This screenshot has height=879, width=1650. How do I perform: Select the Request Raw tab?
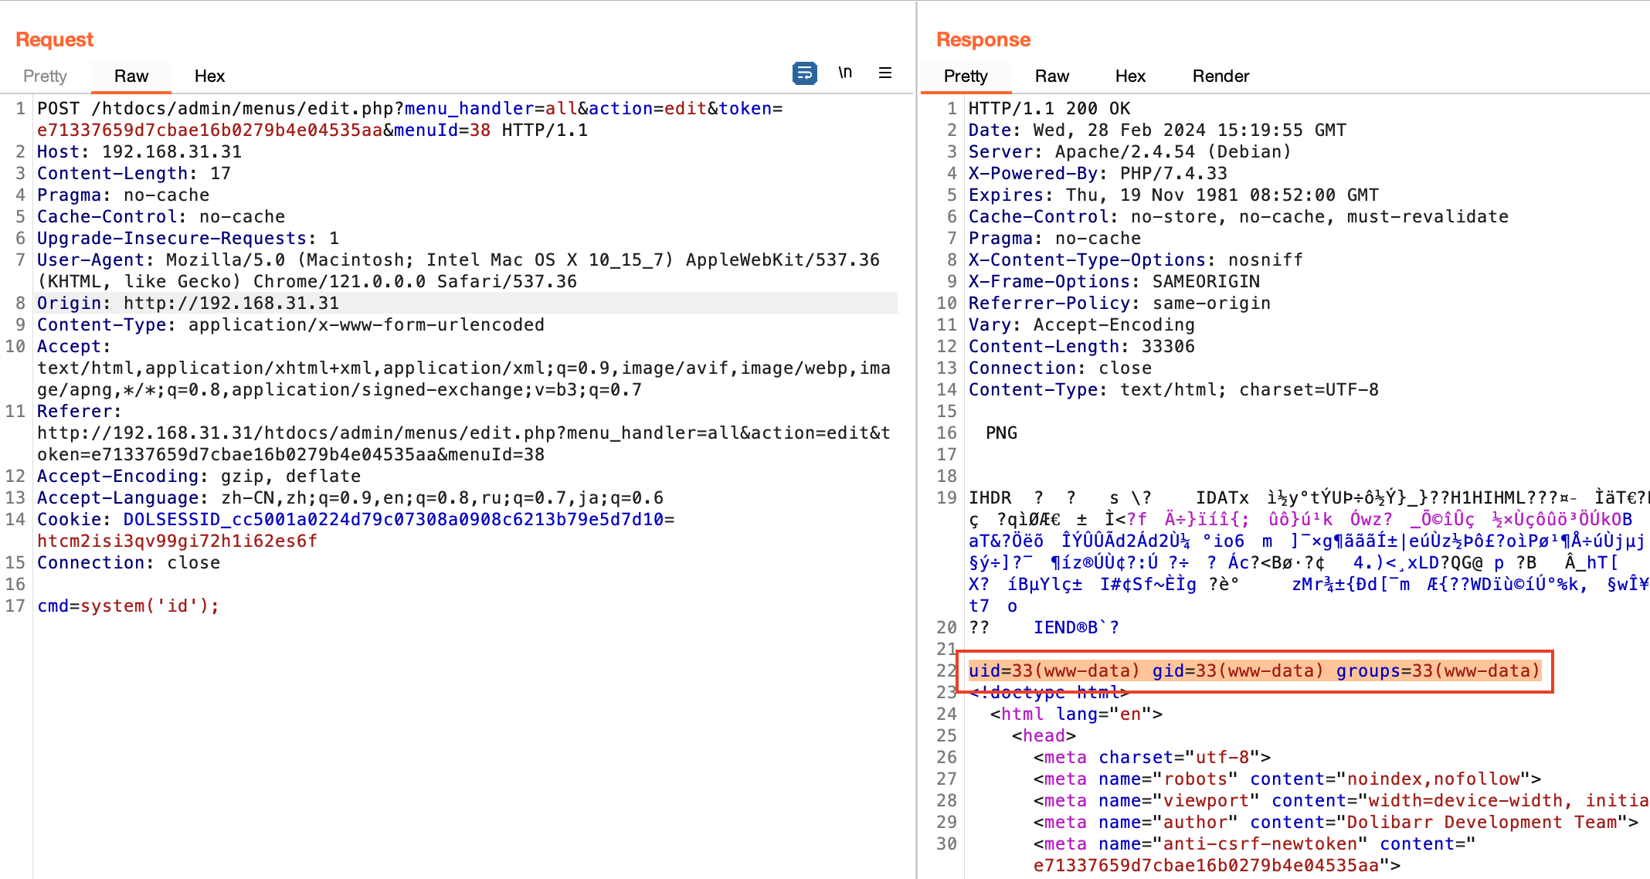pos(131,76)
